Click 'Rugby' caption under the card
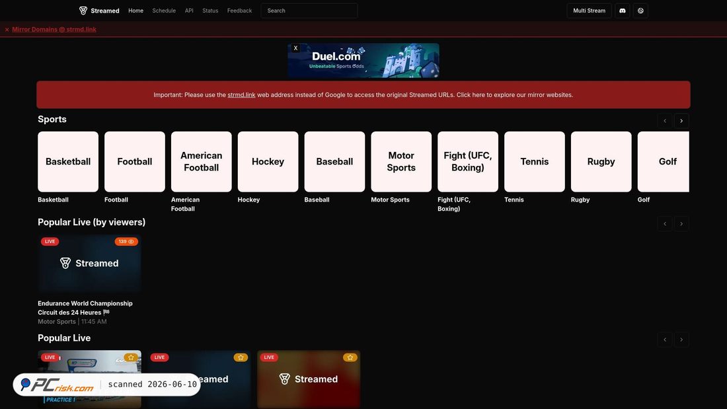727x409 pixels. click(580, 200)
